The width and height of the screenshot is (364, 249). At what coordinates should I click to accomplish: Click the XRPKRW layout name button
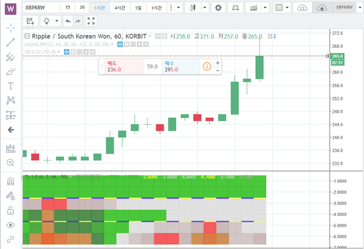pyautogui.click(x=344, y=7)
